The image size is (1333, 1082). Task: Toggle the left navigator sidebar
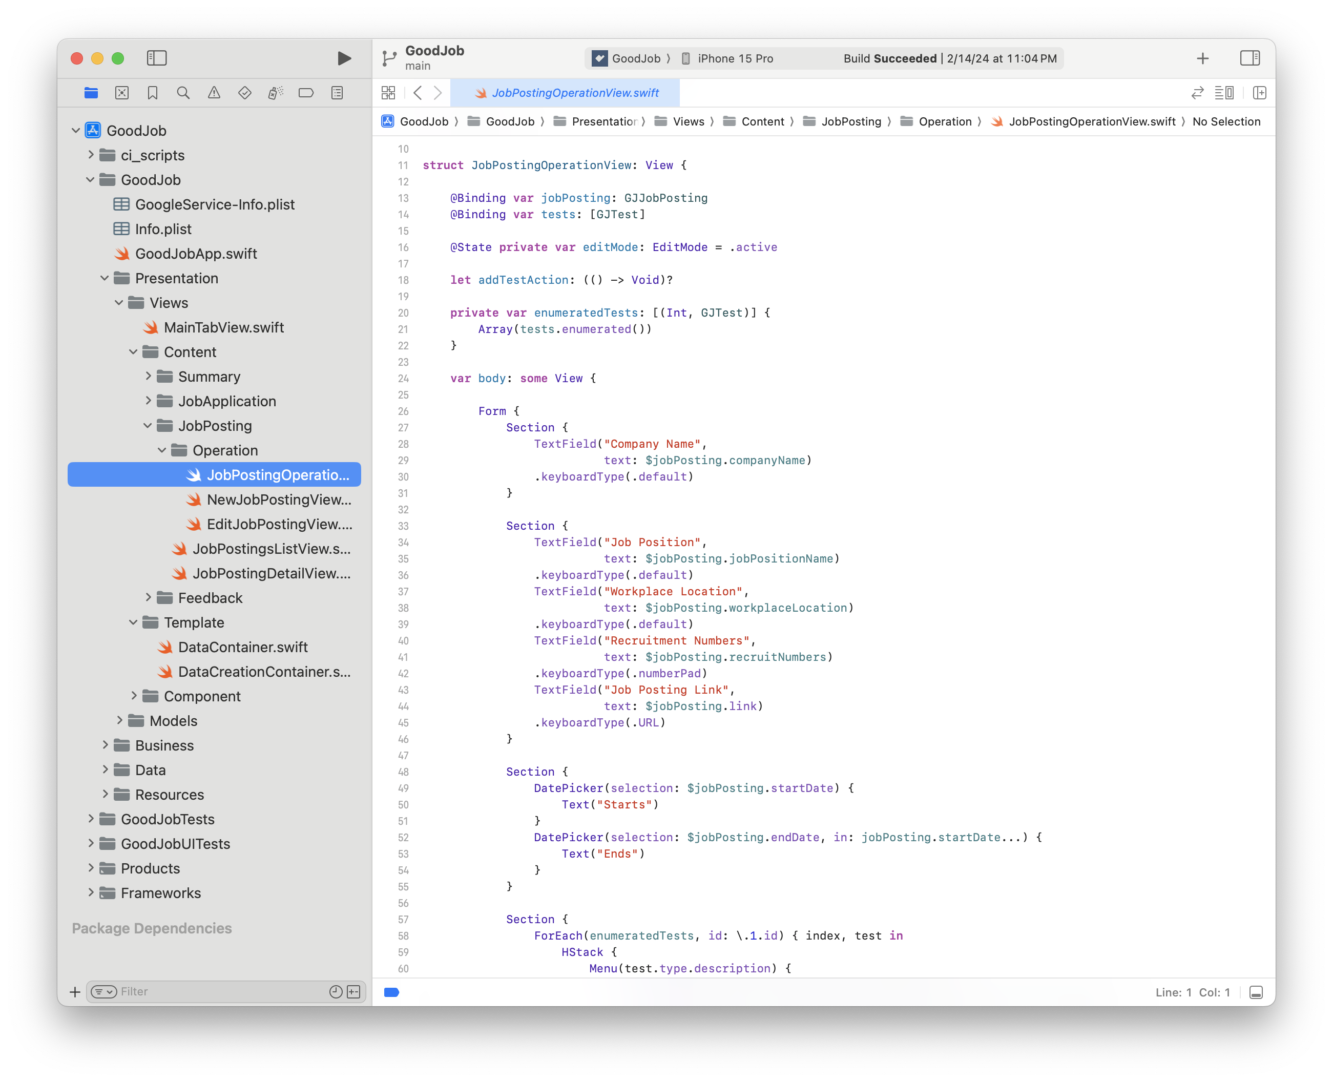coord(156,58)
